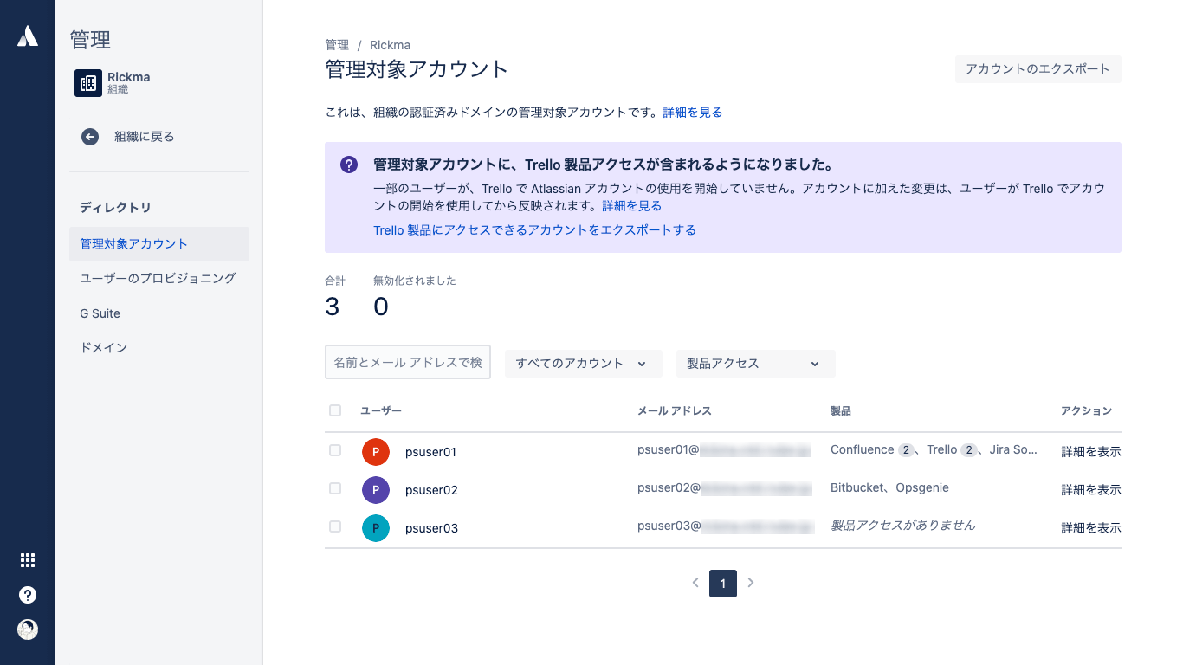This screenshot has width=1183, height=665.
Task: Toggle the select-all checkbox in table header
Action: (335, 410)
